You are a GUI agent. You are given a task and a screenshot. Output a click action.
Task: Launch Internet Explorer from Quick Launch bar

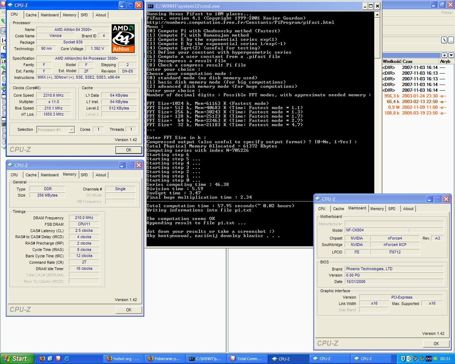66,359
